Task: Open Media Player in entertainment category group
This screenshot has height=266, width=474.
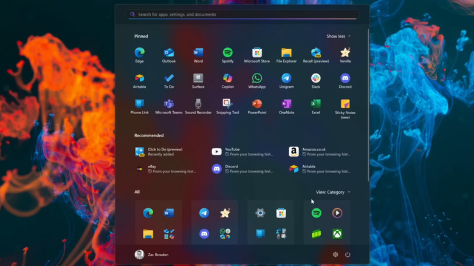Action: (337, 213)
